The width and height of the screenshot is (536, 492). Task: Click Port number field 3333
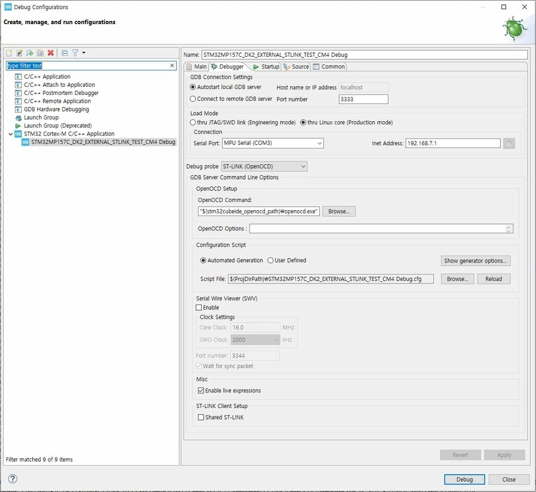click(363, 99)
